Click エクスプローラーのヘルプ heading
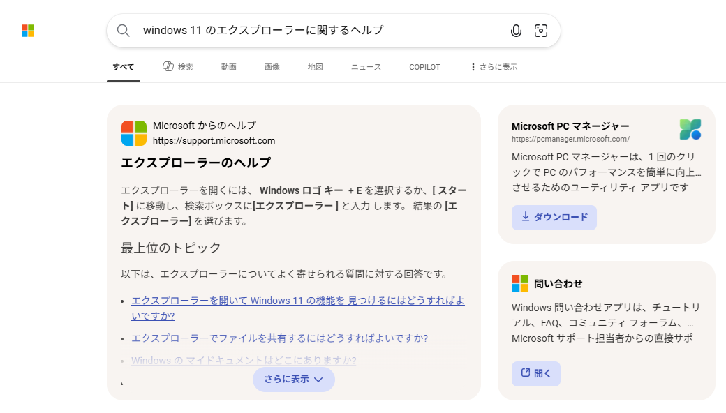The image size is (726, 413). [196, 163]
